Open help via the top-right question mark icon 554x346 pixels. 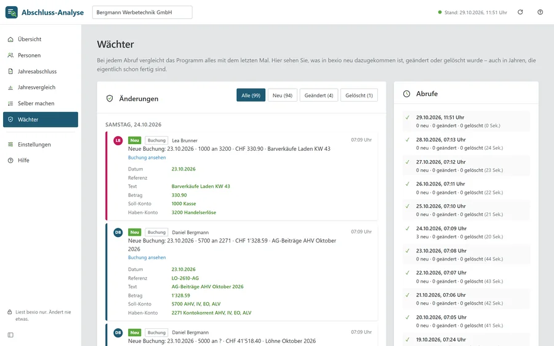coord(540,12)
